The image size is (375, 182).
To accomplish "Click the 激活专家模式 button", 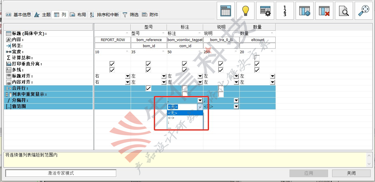I will (61, 173).
